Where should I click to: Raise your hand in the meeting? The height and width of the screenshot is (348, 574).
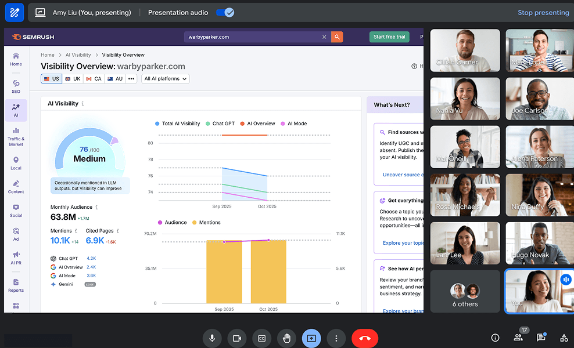286,338
